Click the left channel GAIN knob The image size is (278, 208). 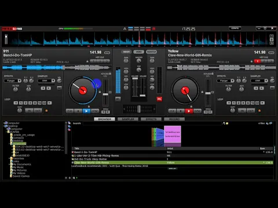point(126,61)
